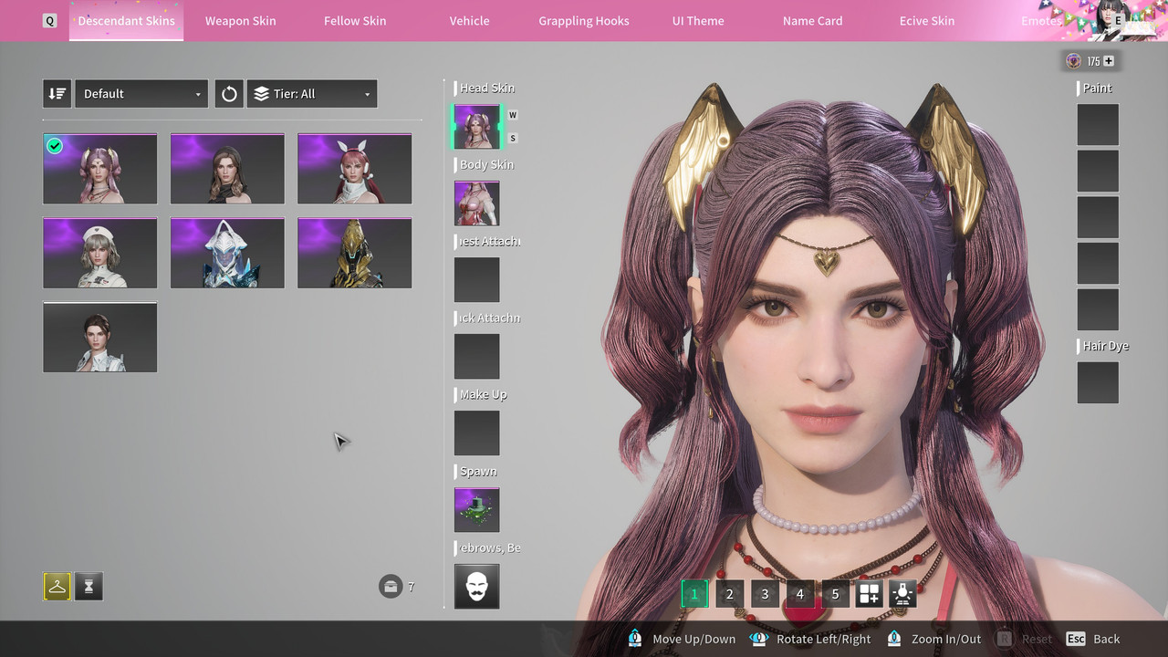Select the bunny-ear headband skin thumbnail
This screenshot has height=657, width=1168.
point(355,169)
